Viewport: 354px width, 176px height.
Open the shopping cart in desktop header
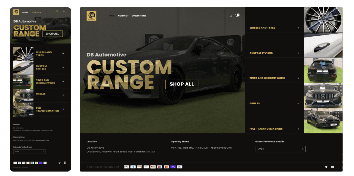click(x=237, y=16)
